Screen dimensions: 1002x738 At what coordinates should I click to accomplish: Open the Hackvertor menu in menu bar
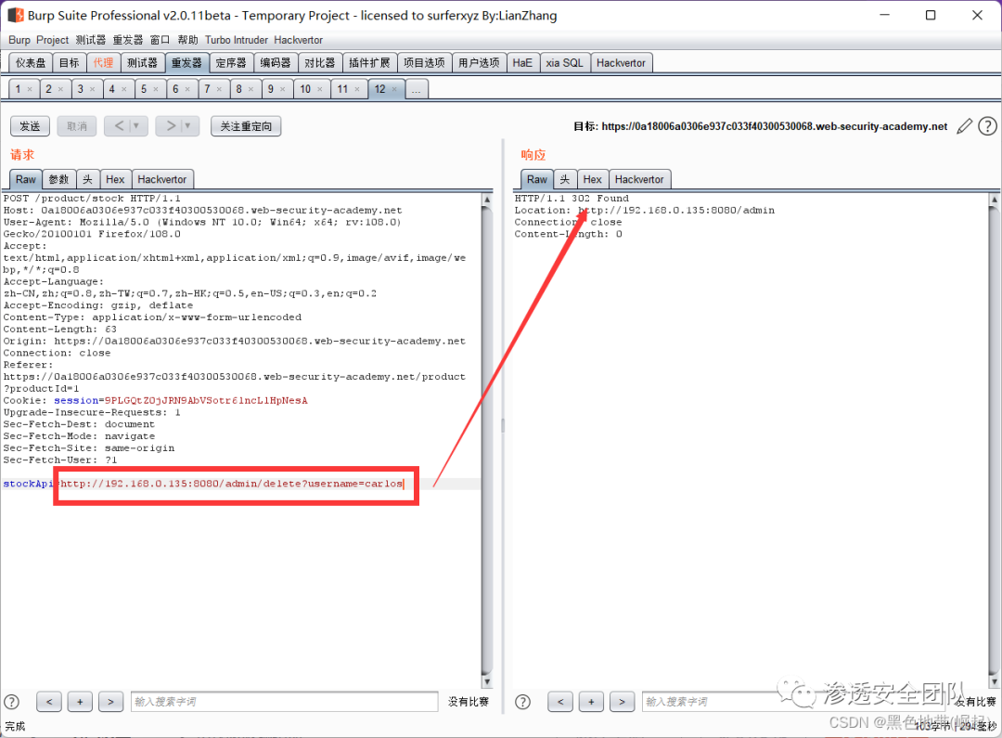click(299, 40)
